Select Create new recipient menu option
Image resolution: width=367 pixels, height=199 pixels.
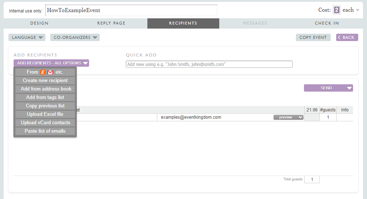point(45,81)
